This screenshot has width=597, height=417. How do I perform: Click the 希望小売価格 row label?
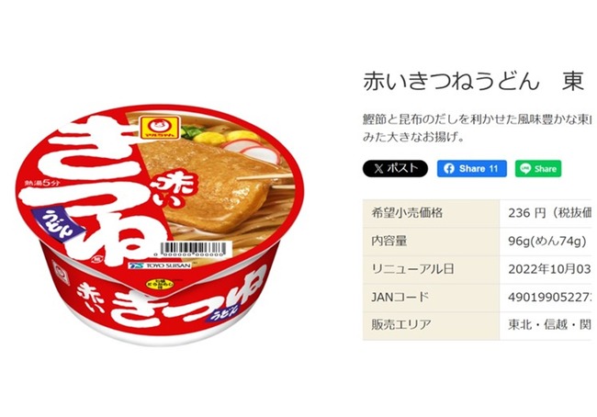coord(407,213)
